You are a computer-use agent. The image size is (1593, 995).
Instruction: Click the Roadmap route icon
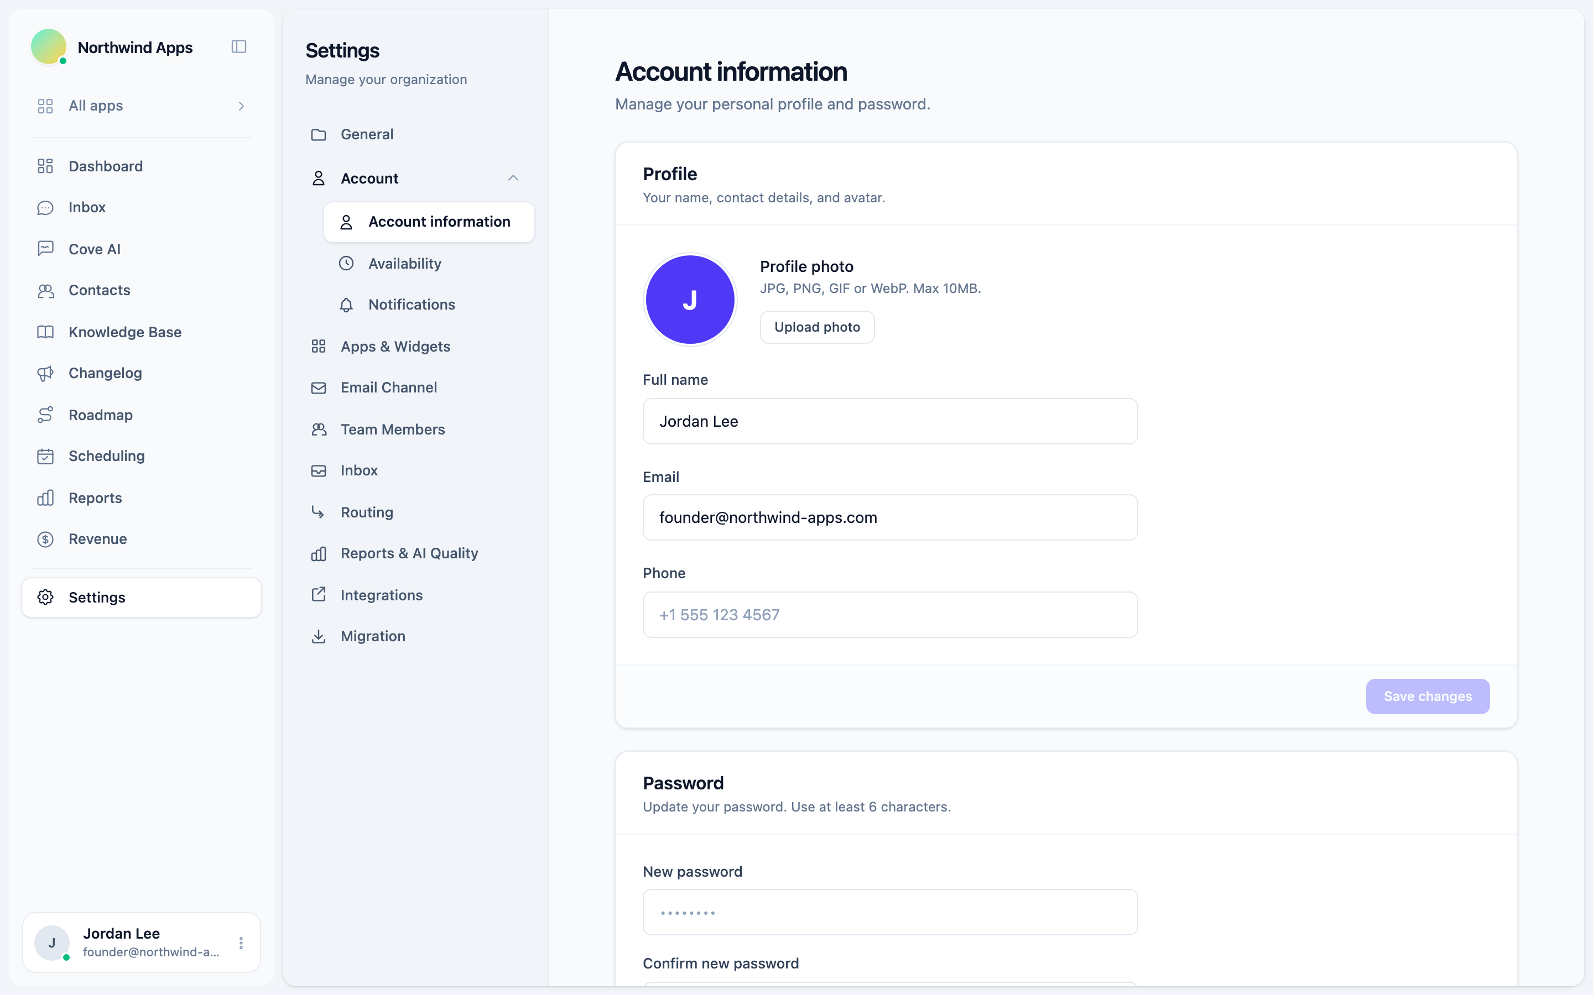[x=45, y=415]
